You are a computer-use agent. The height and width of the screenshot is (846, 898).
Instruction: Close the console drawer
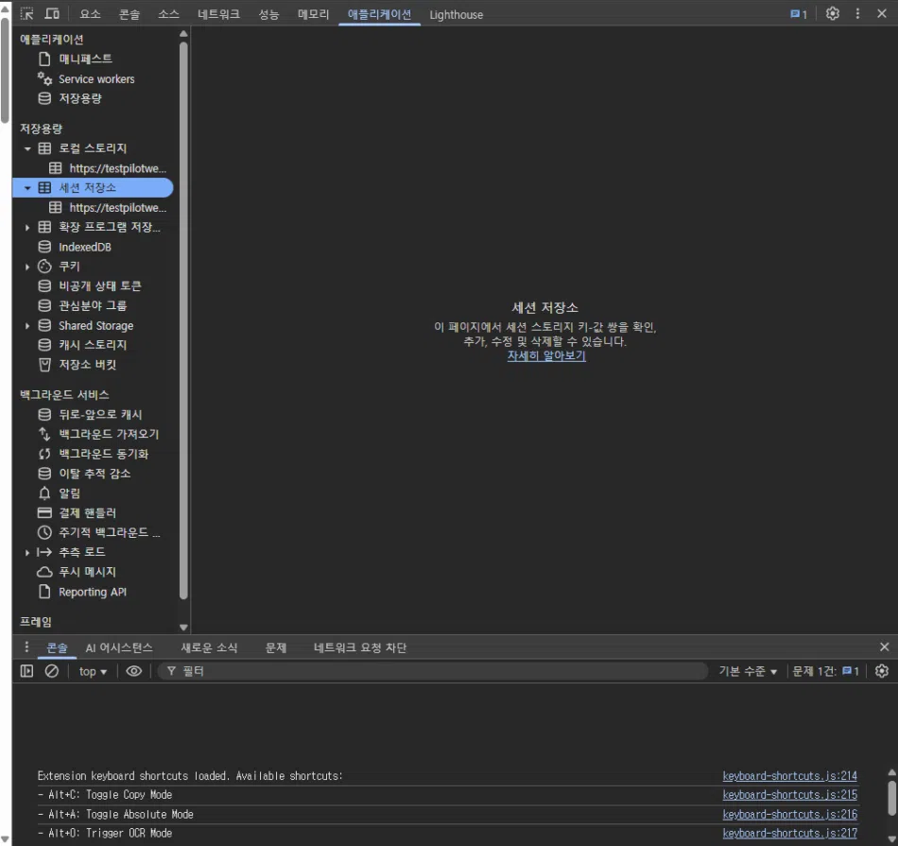pyautogui.click(x=884, y=647)
